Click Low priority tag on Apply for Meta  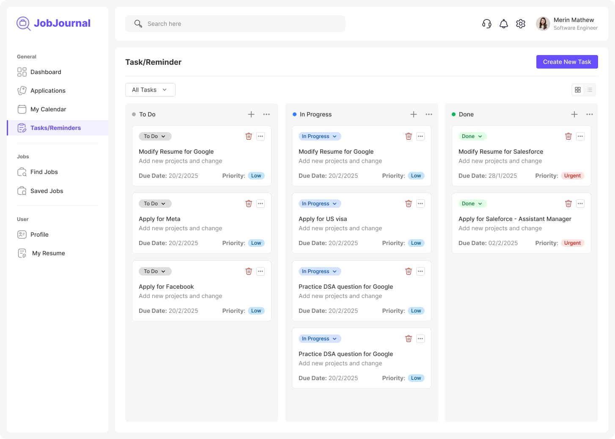pyautogui.click(x=256, y=243)
